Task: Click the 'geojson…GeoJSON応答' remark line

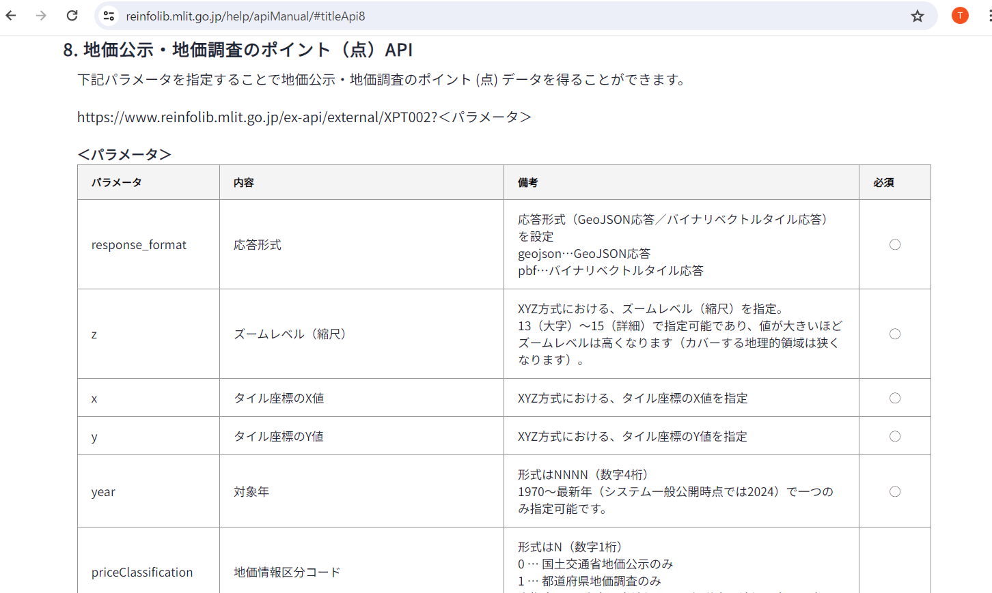Action: click(584, 253)
